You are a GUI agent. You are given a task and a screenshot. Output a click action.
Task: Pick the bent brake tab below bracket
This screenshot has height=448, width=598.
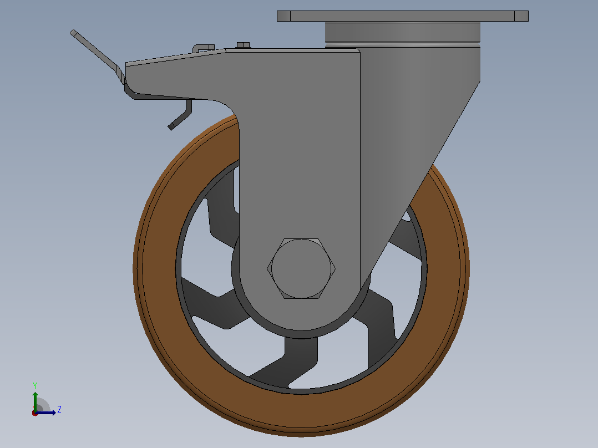[181, 114]
